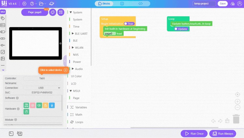244x138 pixels.
Task: Switch to the split view tab
Action: pyautogui.click(x=122, y=4)
